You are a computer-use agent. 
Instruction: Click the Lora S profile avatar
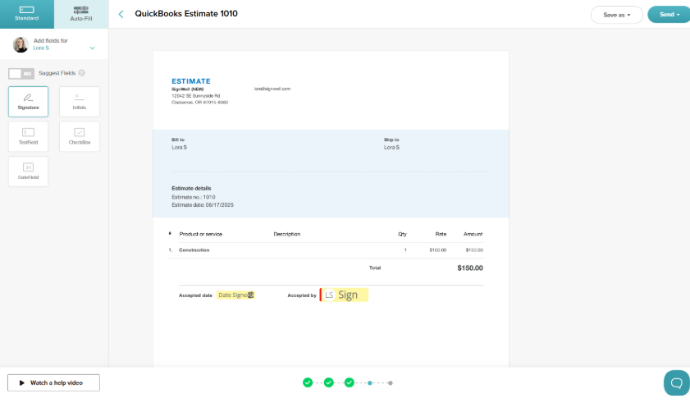click(x=21, y=44)
